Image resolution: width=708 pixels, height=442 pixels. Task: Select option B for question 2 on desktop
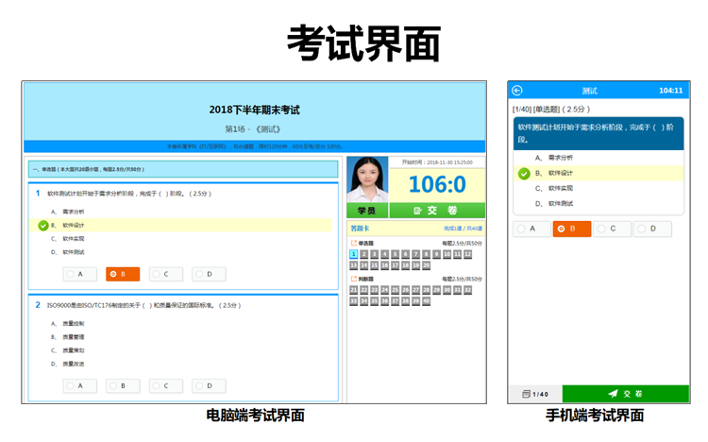point(123,385)
